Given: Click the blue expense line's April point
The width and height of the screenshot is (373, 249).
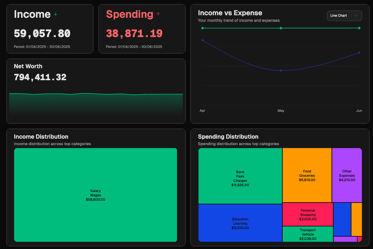Looking at the screenshot, I should tap(203, 40).
